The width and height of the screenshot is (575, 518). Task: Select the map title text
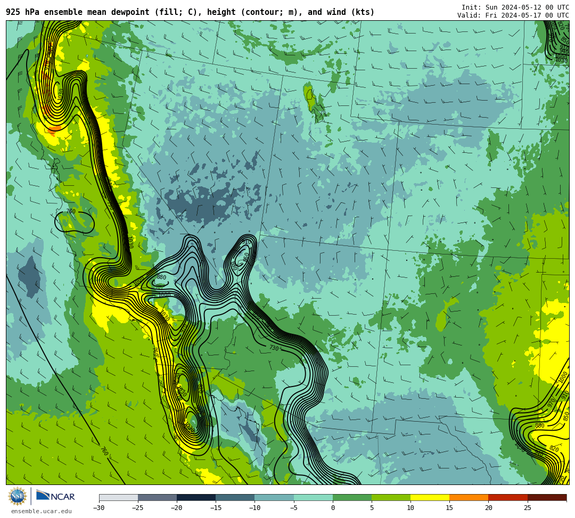pyautogui.click(x=190, y=12)
